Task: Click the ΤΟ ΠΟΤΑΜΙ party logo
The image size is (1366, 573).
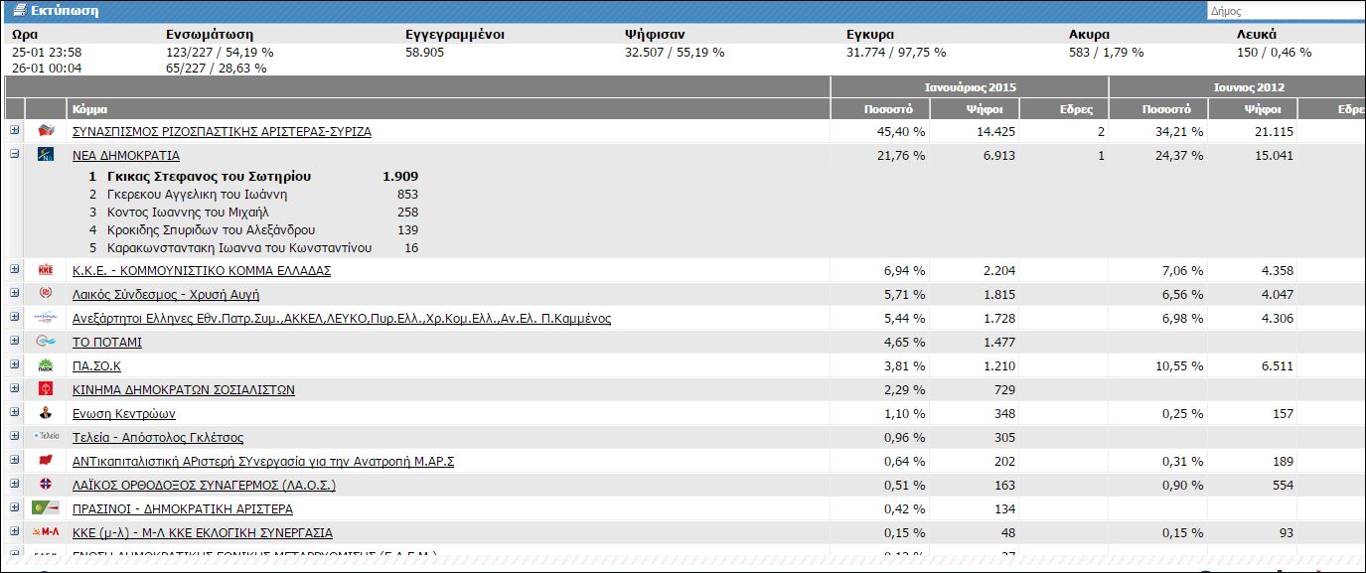Action: point(46,342)
